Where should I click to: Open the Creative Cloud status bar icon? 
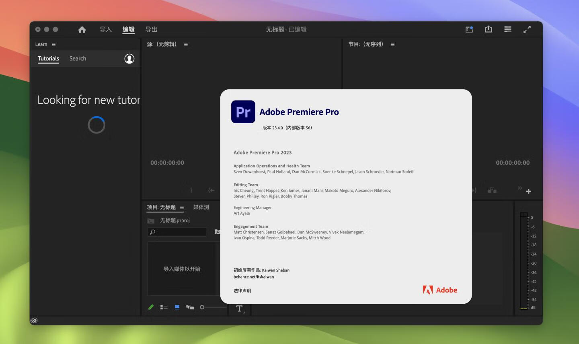click(x=34, y=321)
